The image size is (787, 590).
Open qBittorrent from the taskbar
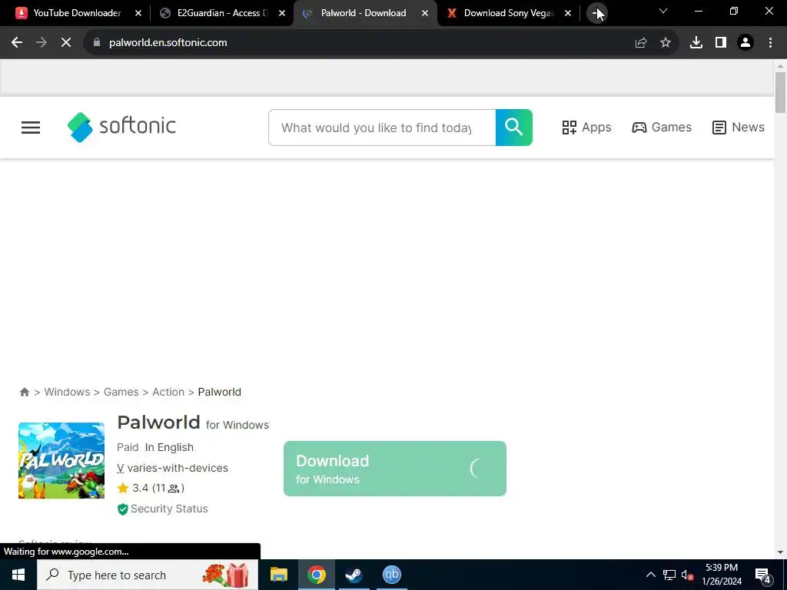[x=391, y=575]
